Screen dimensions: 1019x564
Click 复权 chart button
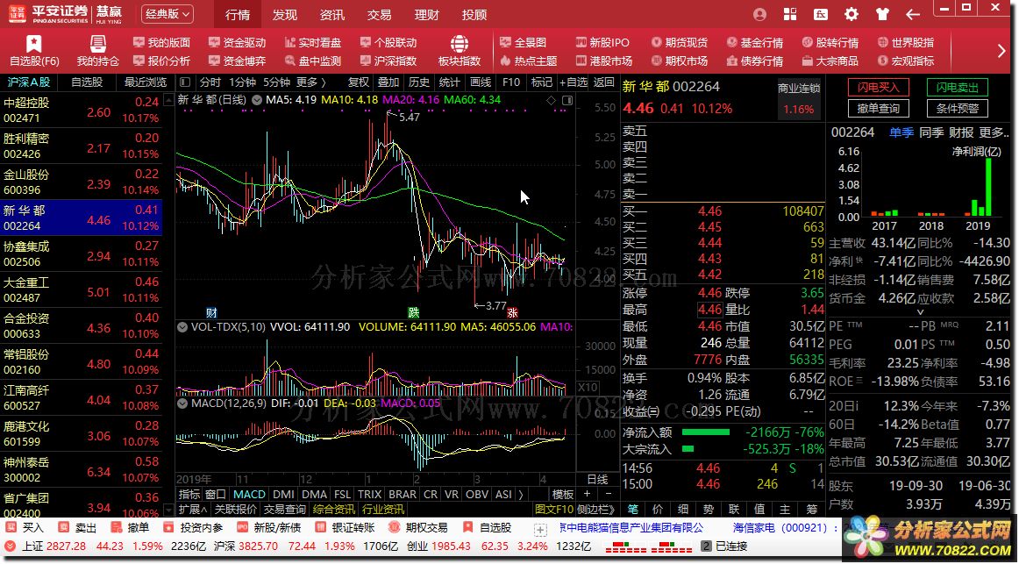click(x=358, y=82)
